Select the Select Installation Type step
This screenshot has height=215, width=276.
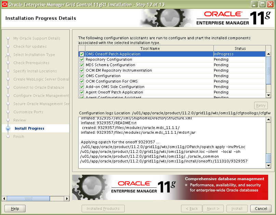click(34, 55)
